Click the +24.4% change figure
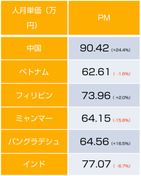This screenshot has height=176, width=141. point(121,50)
